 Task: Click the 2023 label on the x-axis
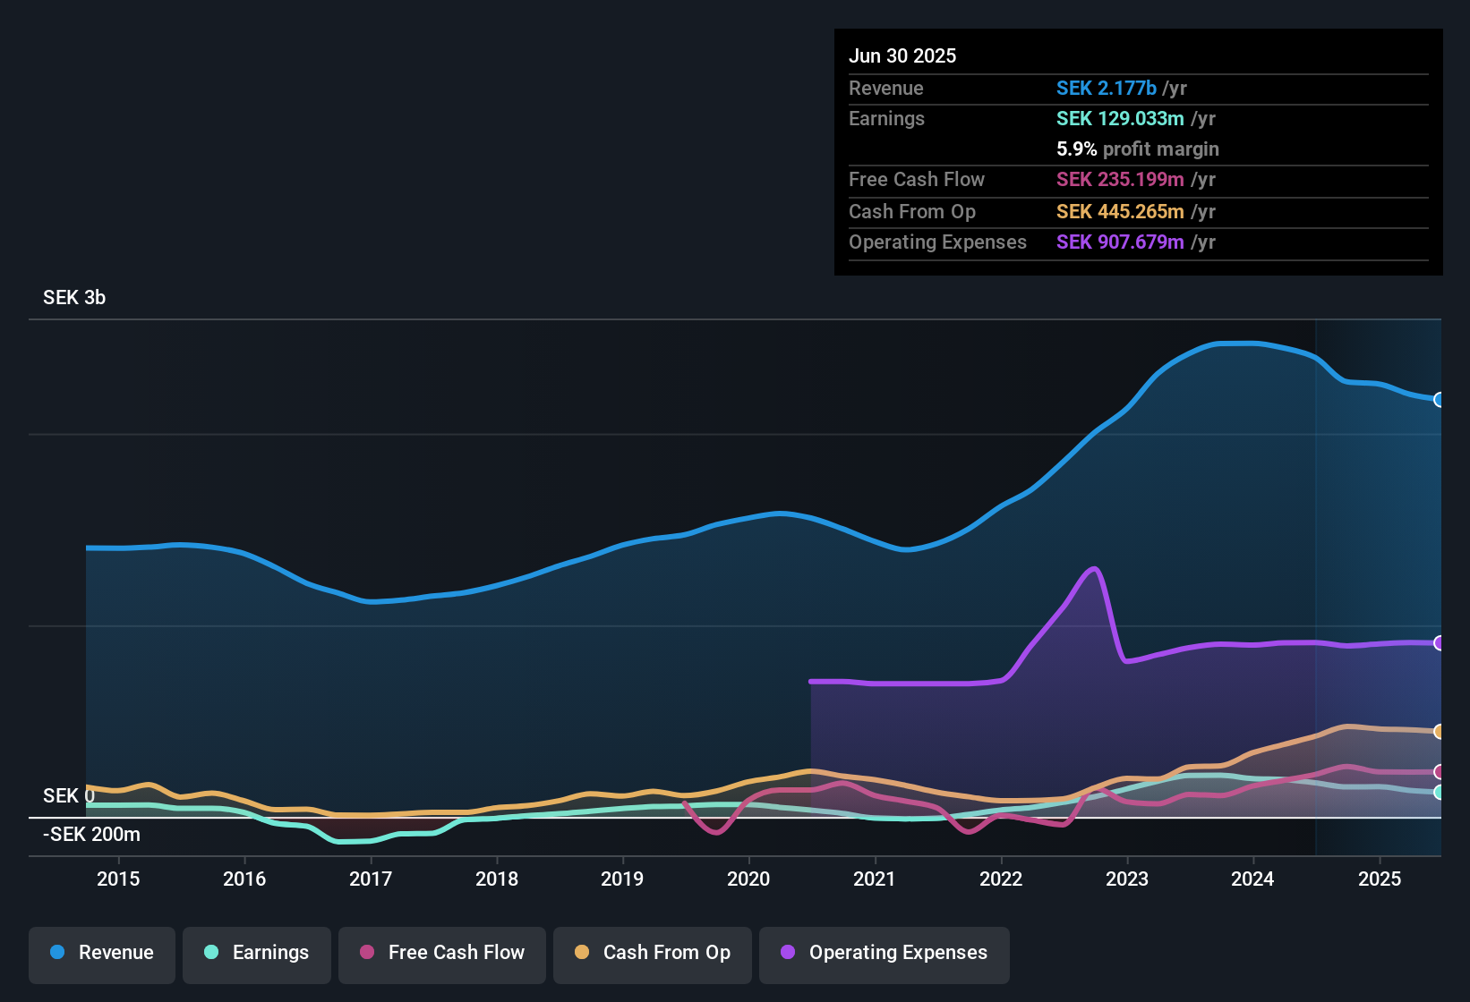tap(1127, 879)
